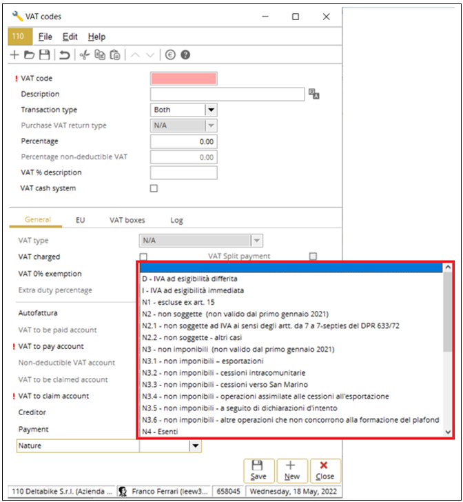Click the Nature dropdown arrow

pos(196,445)
